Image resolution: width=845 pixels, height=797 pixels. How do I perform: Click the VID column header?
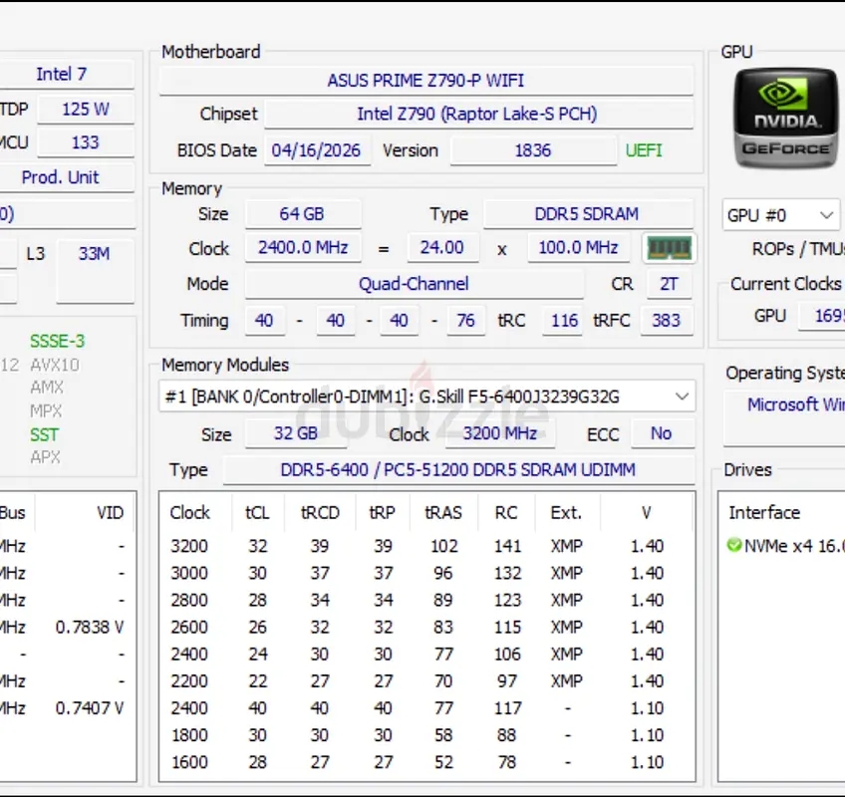(110, 512)
